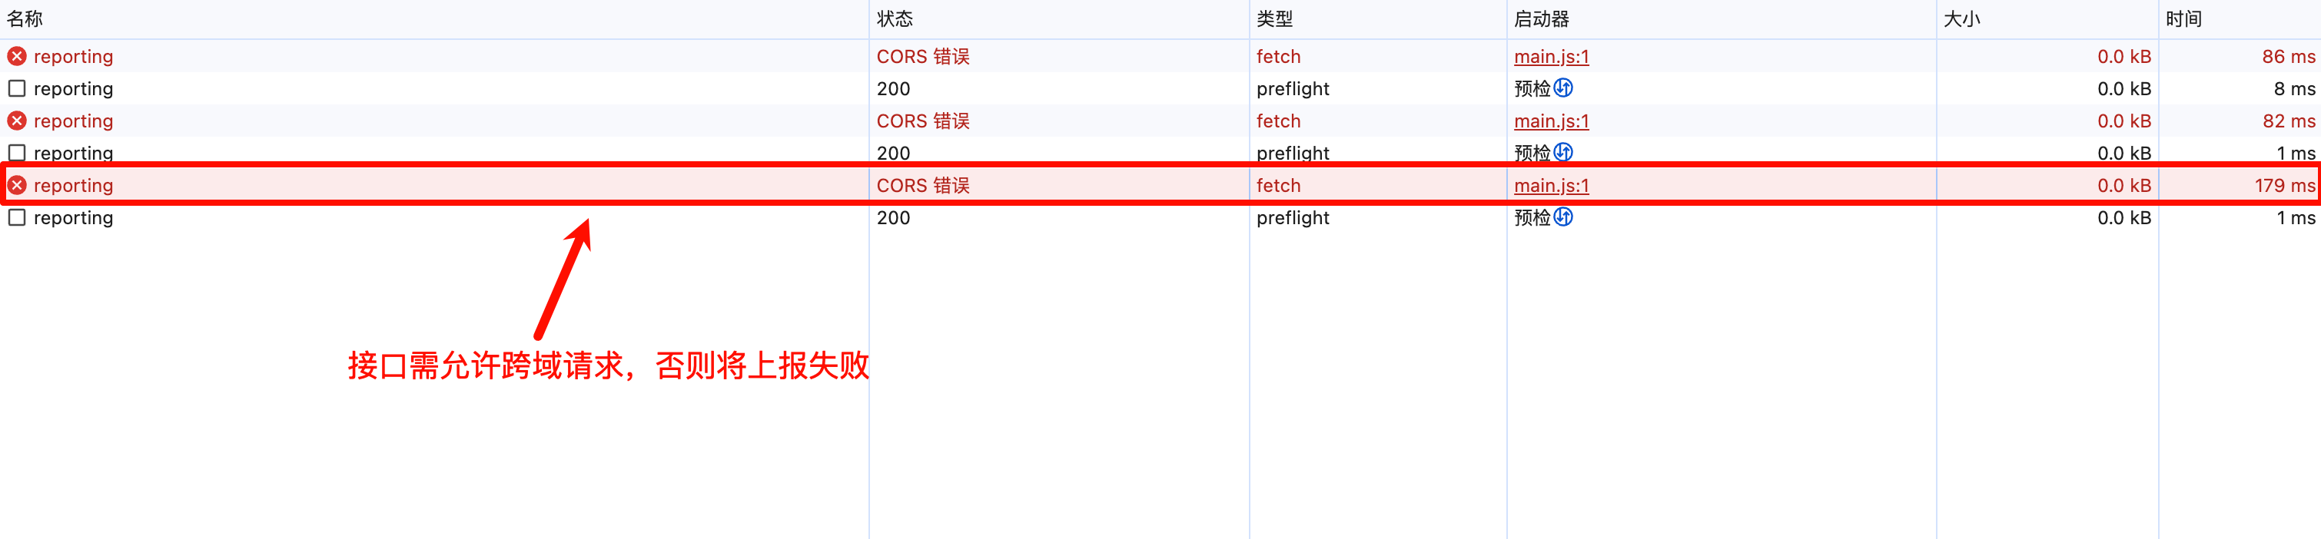This screenshot has width=2321, height=539.
Task: Sort by the 类型 column header
Action: [x=1275, y=19]
